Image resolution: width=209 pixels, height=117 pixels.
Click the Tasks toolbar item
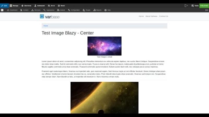click(195, 6)
